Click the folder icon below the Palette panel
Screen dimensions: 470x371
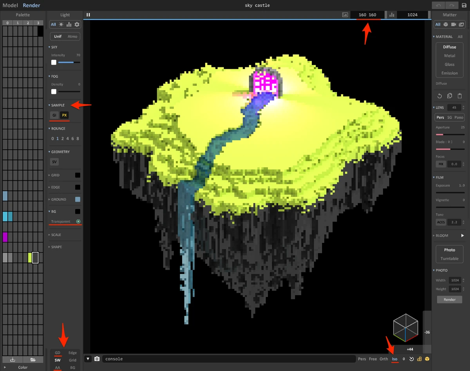click(x=33, y=359)
